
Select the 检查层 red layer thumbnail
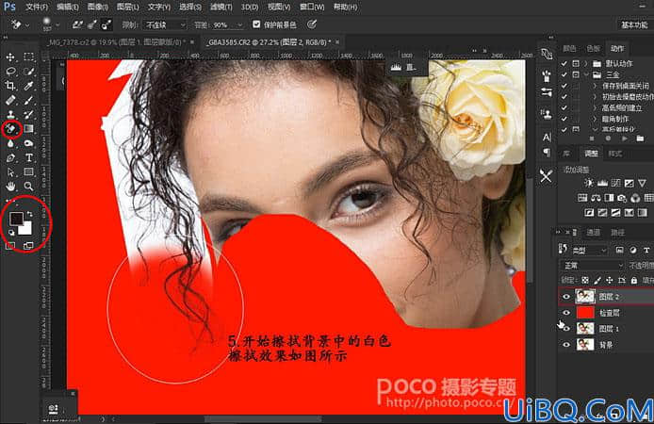coord(585,313)
